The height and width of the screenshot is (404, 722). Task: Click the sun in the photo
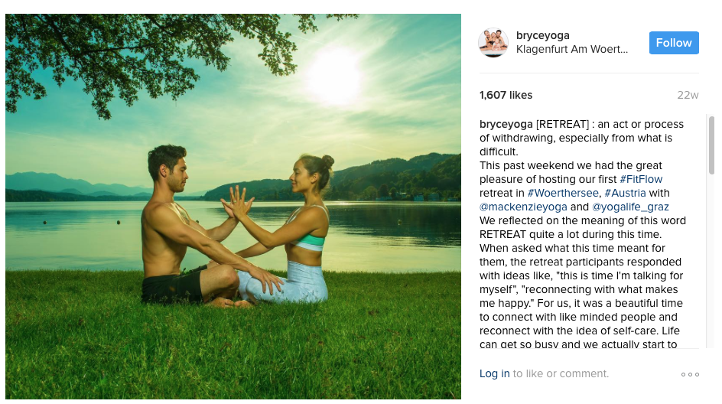335,77
